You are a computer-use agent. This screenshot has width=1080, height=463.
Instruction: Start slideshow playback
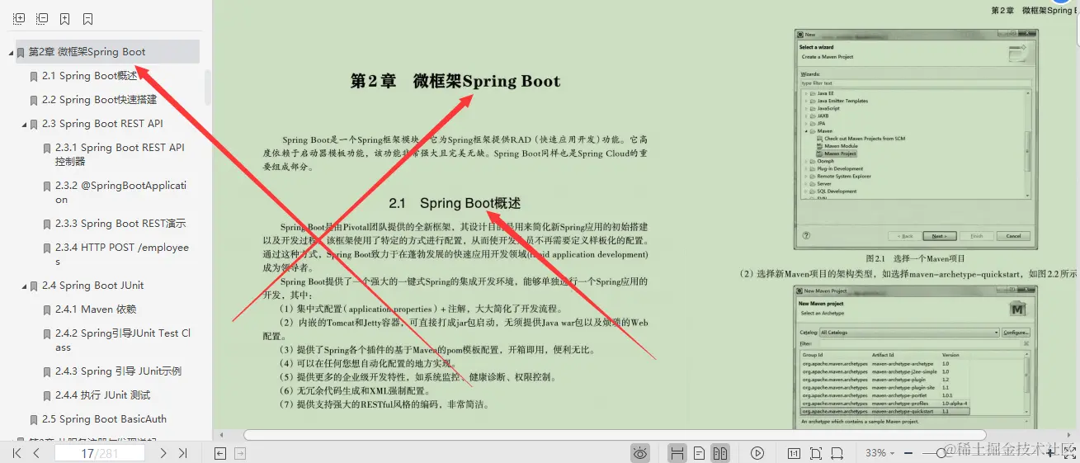click(757, 453)
